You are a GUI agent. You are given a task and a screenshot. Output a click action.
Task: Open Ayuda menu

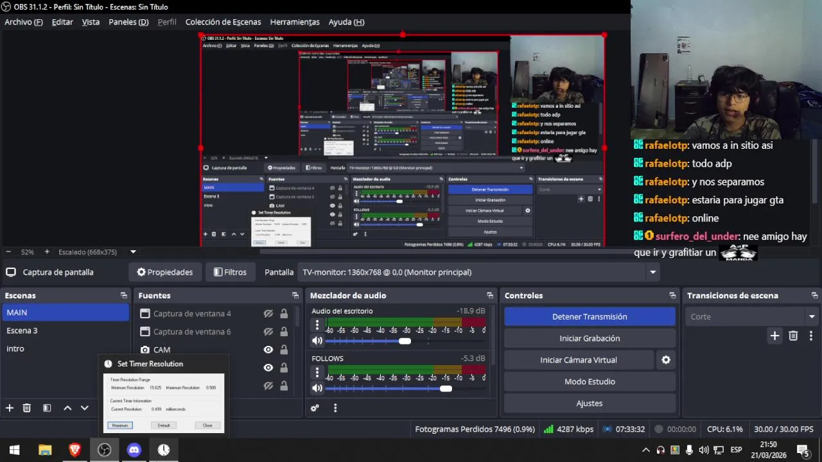click(346, 22)
